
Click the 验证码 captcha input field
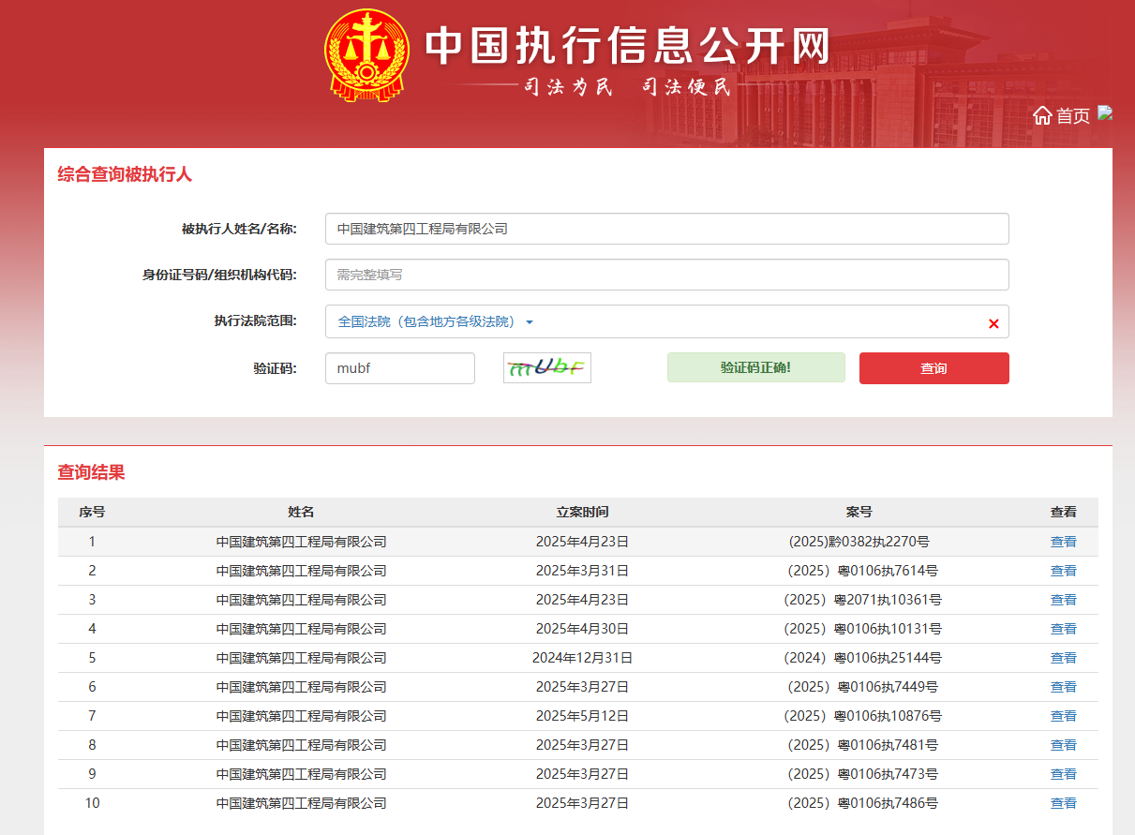[400, 368]
